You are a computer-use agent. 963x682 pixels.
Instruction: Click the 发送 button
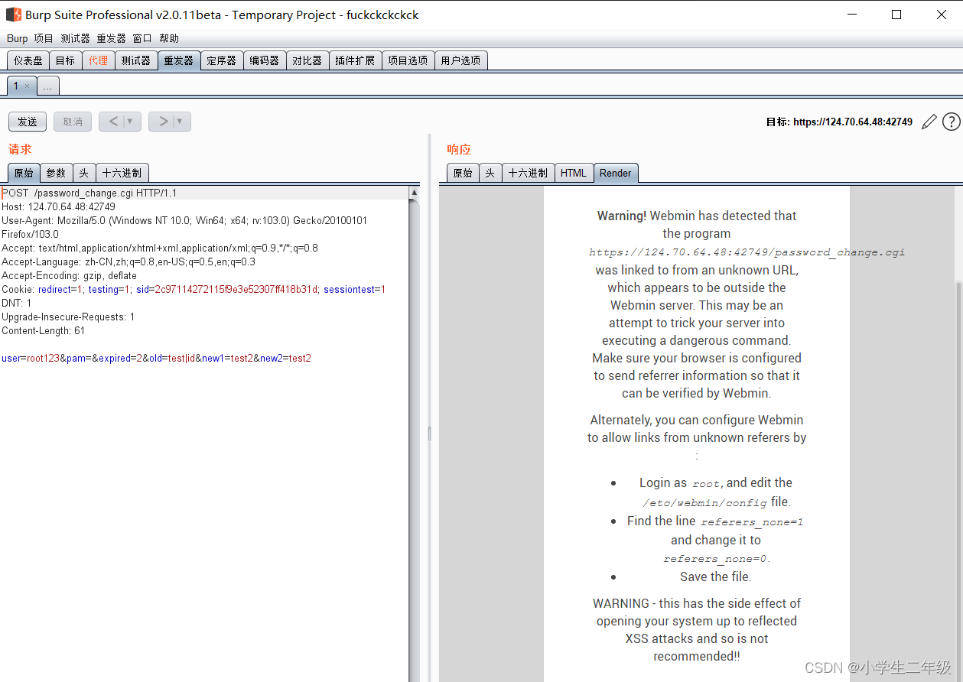[x=28, y=122]
